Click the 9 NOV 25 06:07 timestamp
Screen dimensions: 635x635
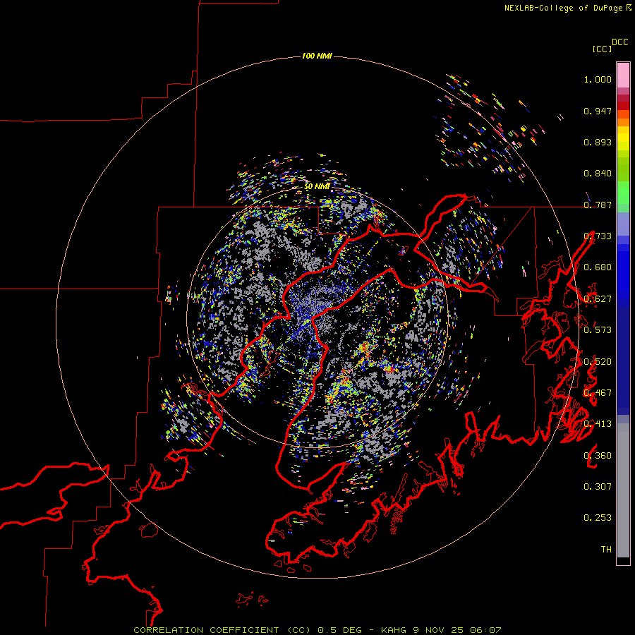457,630
